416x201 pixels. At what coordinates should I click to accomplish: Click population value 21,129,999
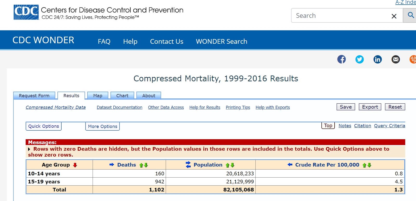240,182
